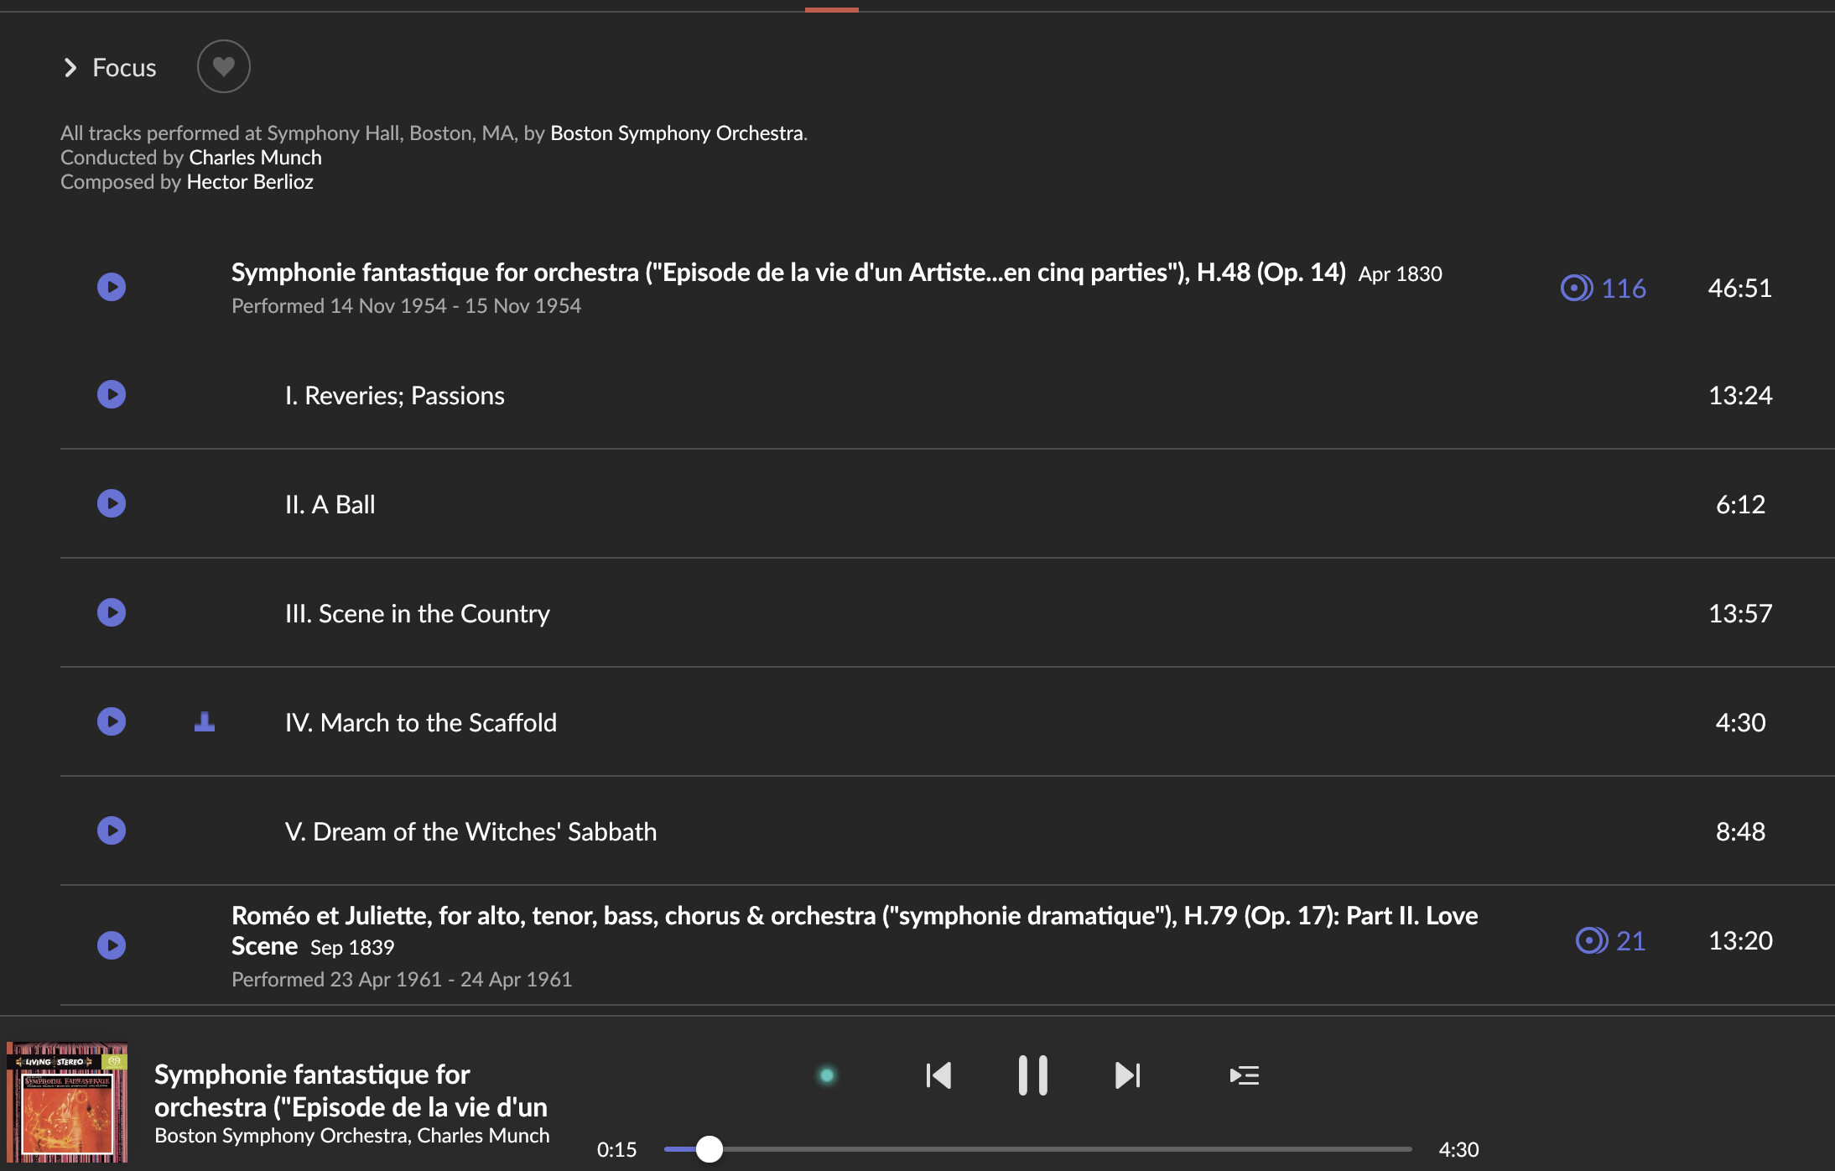The height and width of the screenshot is (1171, 1835).
Task: Play V. Dream of the Witches' Sabbath
Action: click(x=112, y=830)
